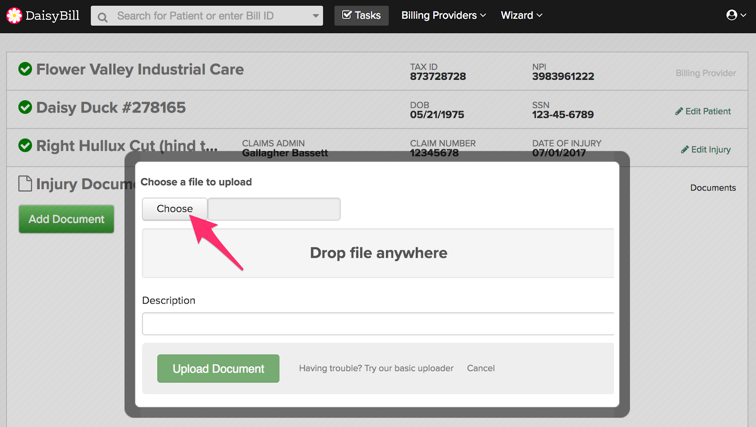This screenshot has height=427, width=756.
Task: Open the basic uploader link
Action: [x=376, y=368]
